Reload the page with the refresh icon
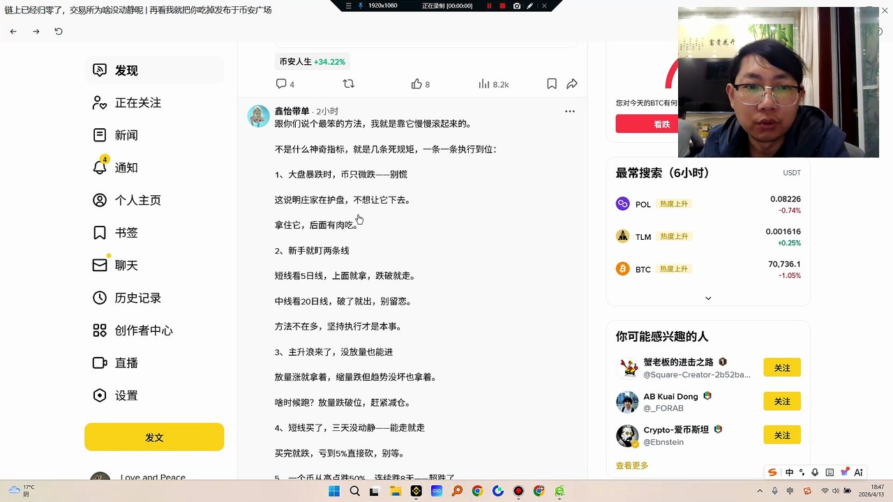This screenshot has width=893, height=502. pyautogui.click(x=59, y=31)
